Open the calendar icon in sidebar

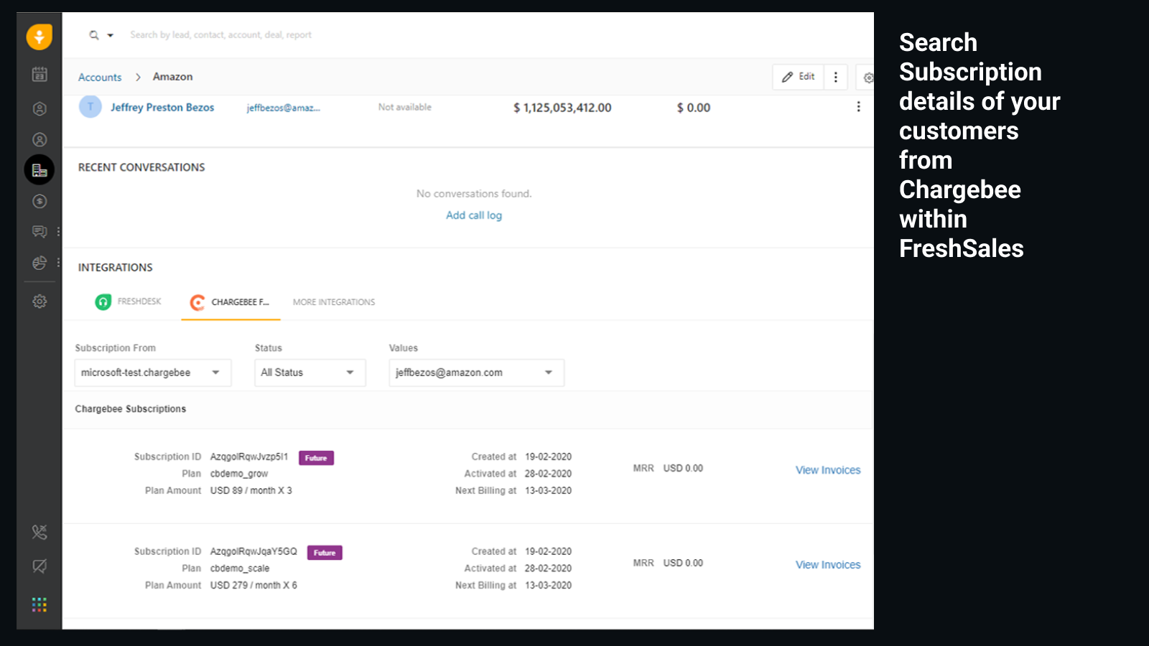tap(39, 74)
